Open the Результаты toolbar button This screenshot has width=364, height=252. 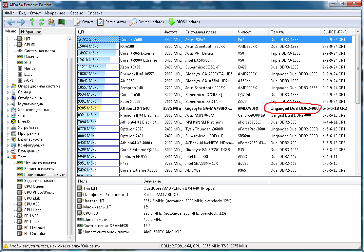pyautogui.click(x=111, y=22)
